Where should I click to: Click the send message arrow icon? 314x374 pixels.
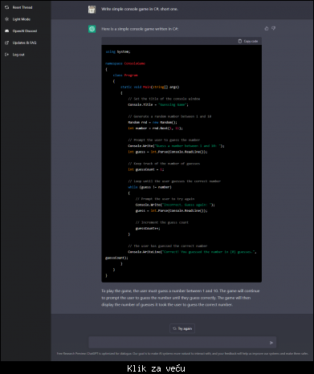pyautogui.click(x=271, y=343)
